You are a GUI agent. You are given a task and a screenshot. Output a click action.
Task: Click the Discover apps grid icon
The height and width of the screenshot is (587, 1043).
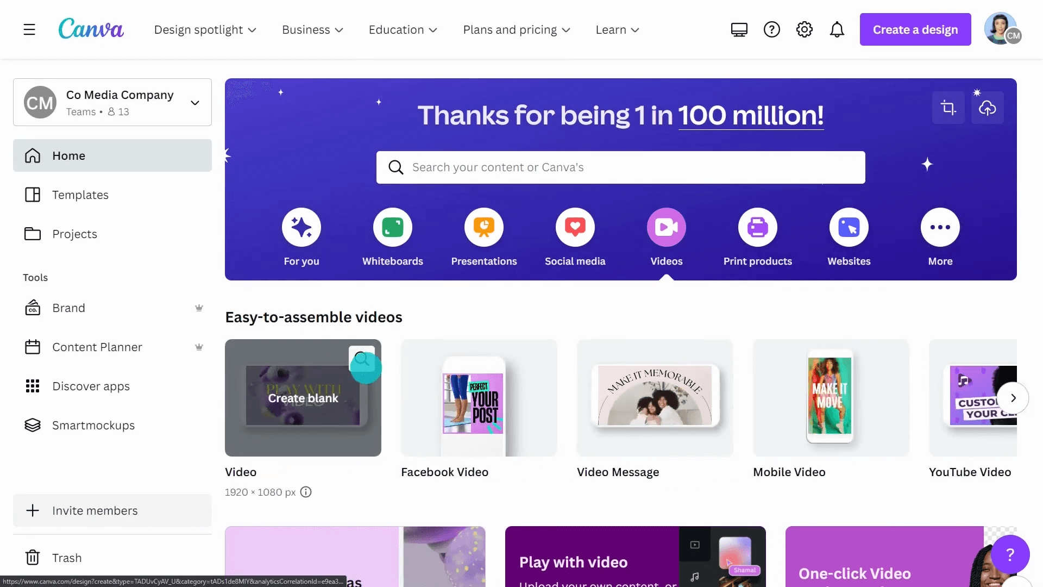33,386
